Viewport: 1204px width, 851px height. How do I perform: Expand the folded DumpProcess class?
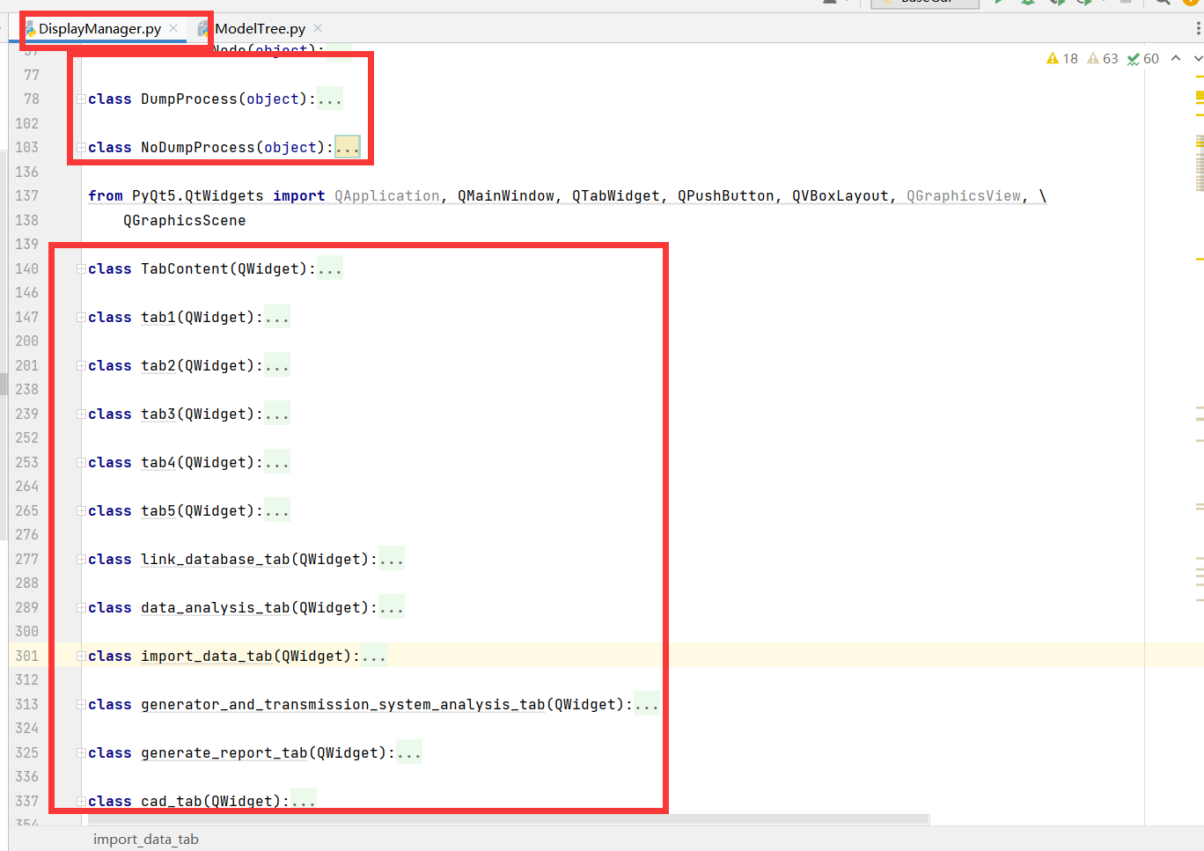81,99
